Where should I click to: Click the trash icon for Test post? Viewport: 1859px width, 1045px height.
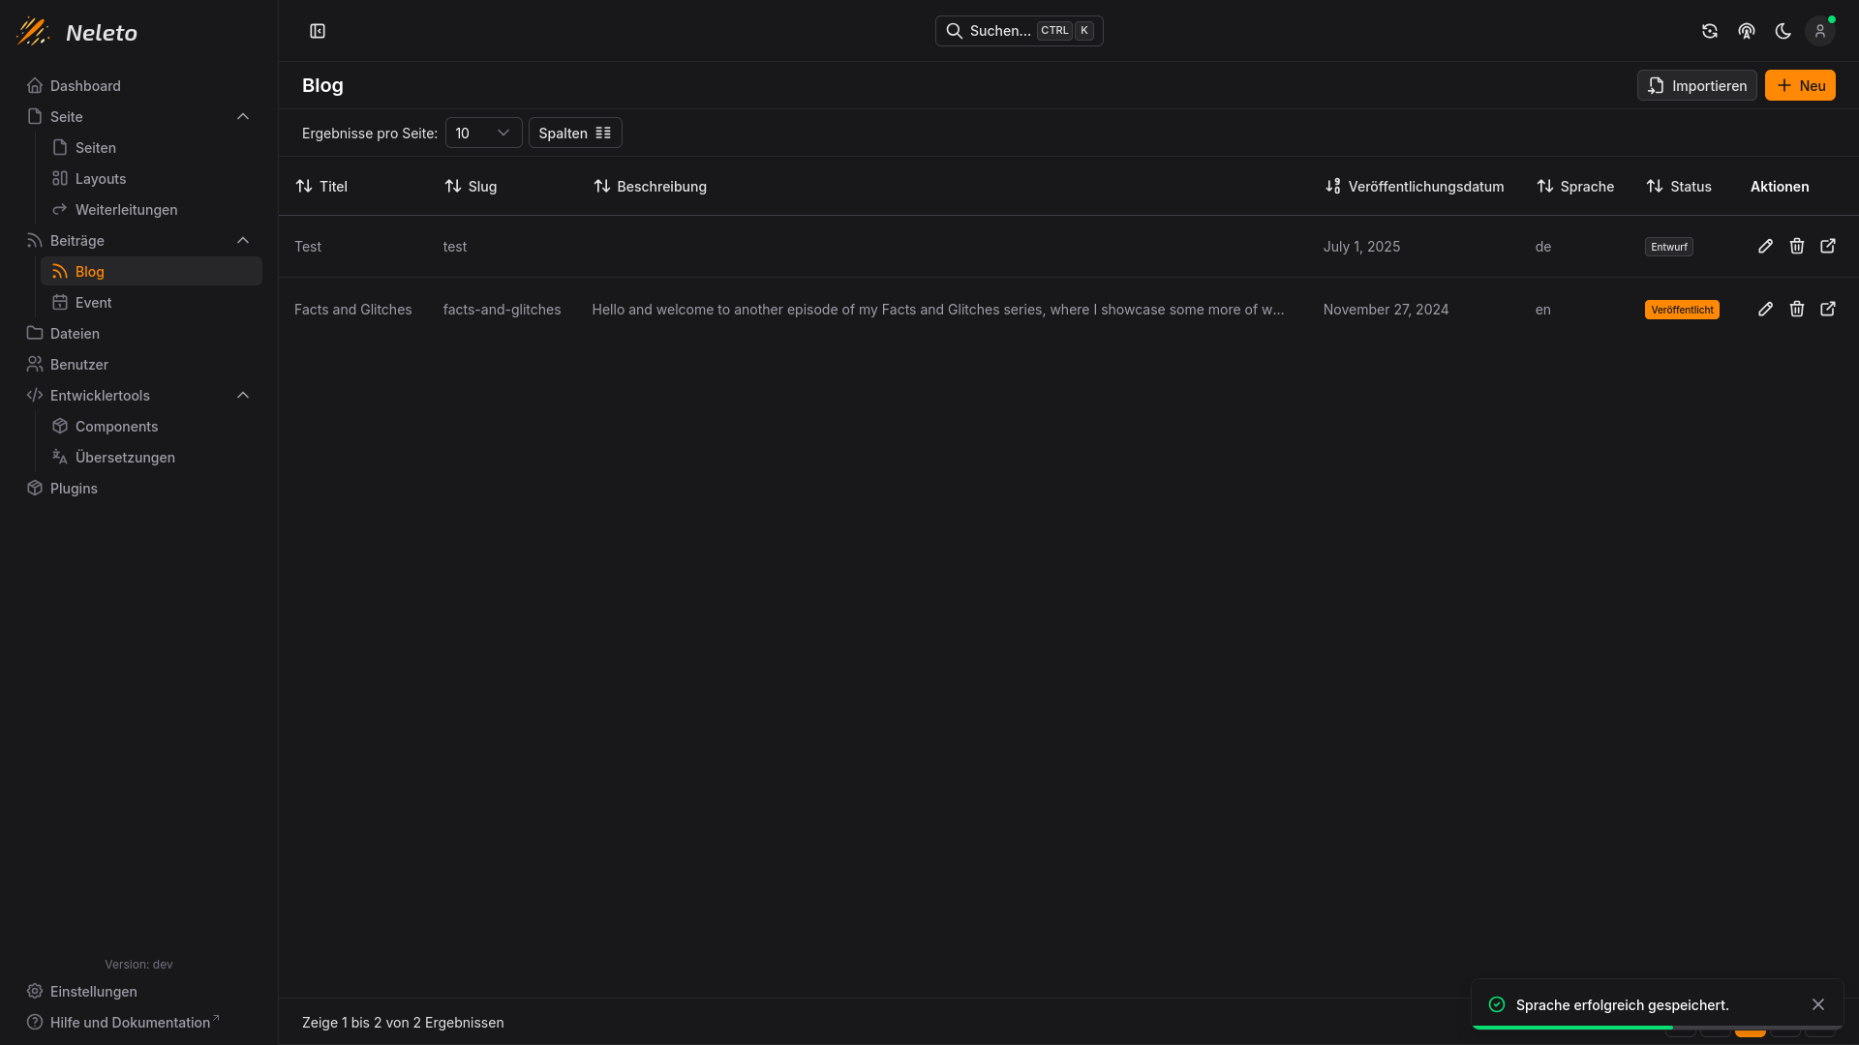click(x=1796, y=246)
